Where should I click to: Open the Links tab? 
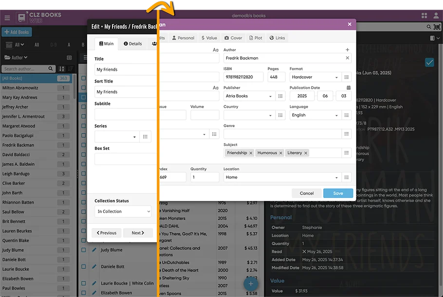(x=277, y=38)
